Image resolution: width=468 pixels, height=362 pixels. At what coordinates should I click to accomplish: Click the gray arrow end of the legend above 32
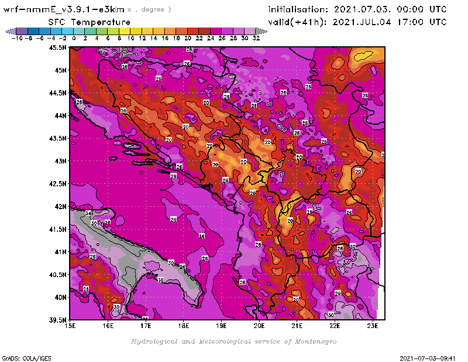tap(261, 31)
